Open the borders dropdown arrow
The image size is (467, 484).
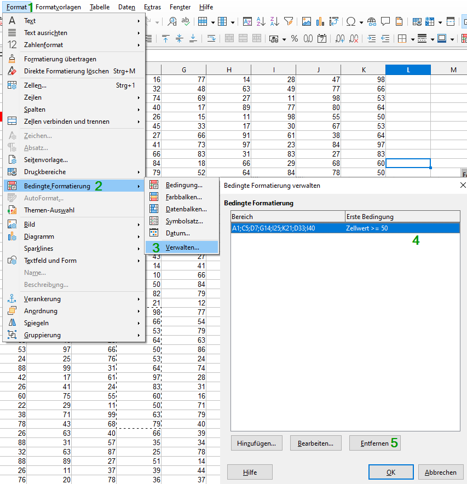click(412, 39)
